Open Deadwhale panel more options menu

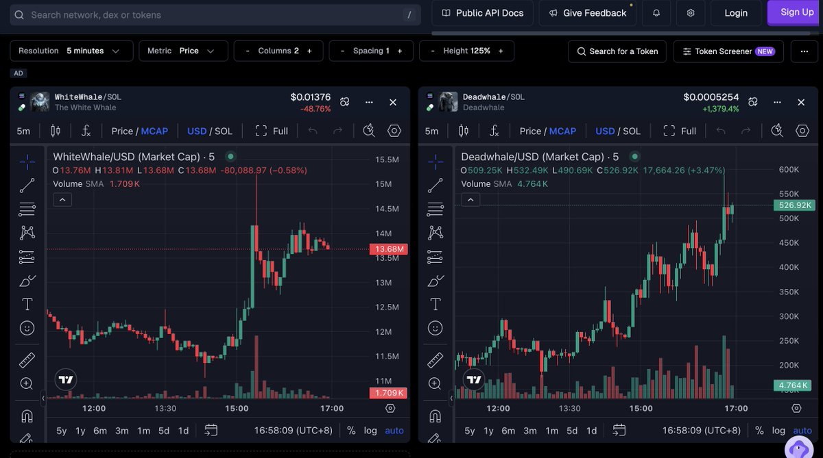777,102
